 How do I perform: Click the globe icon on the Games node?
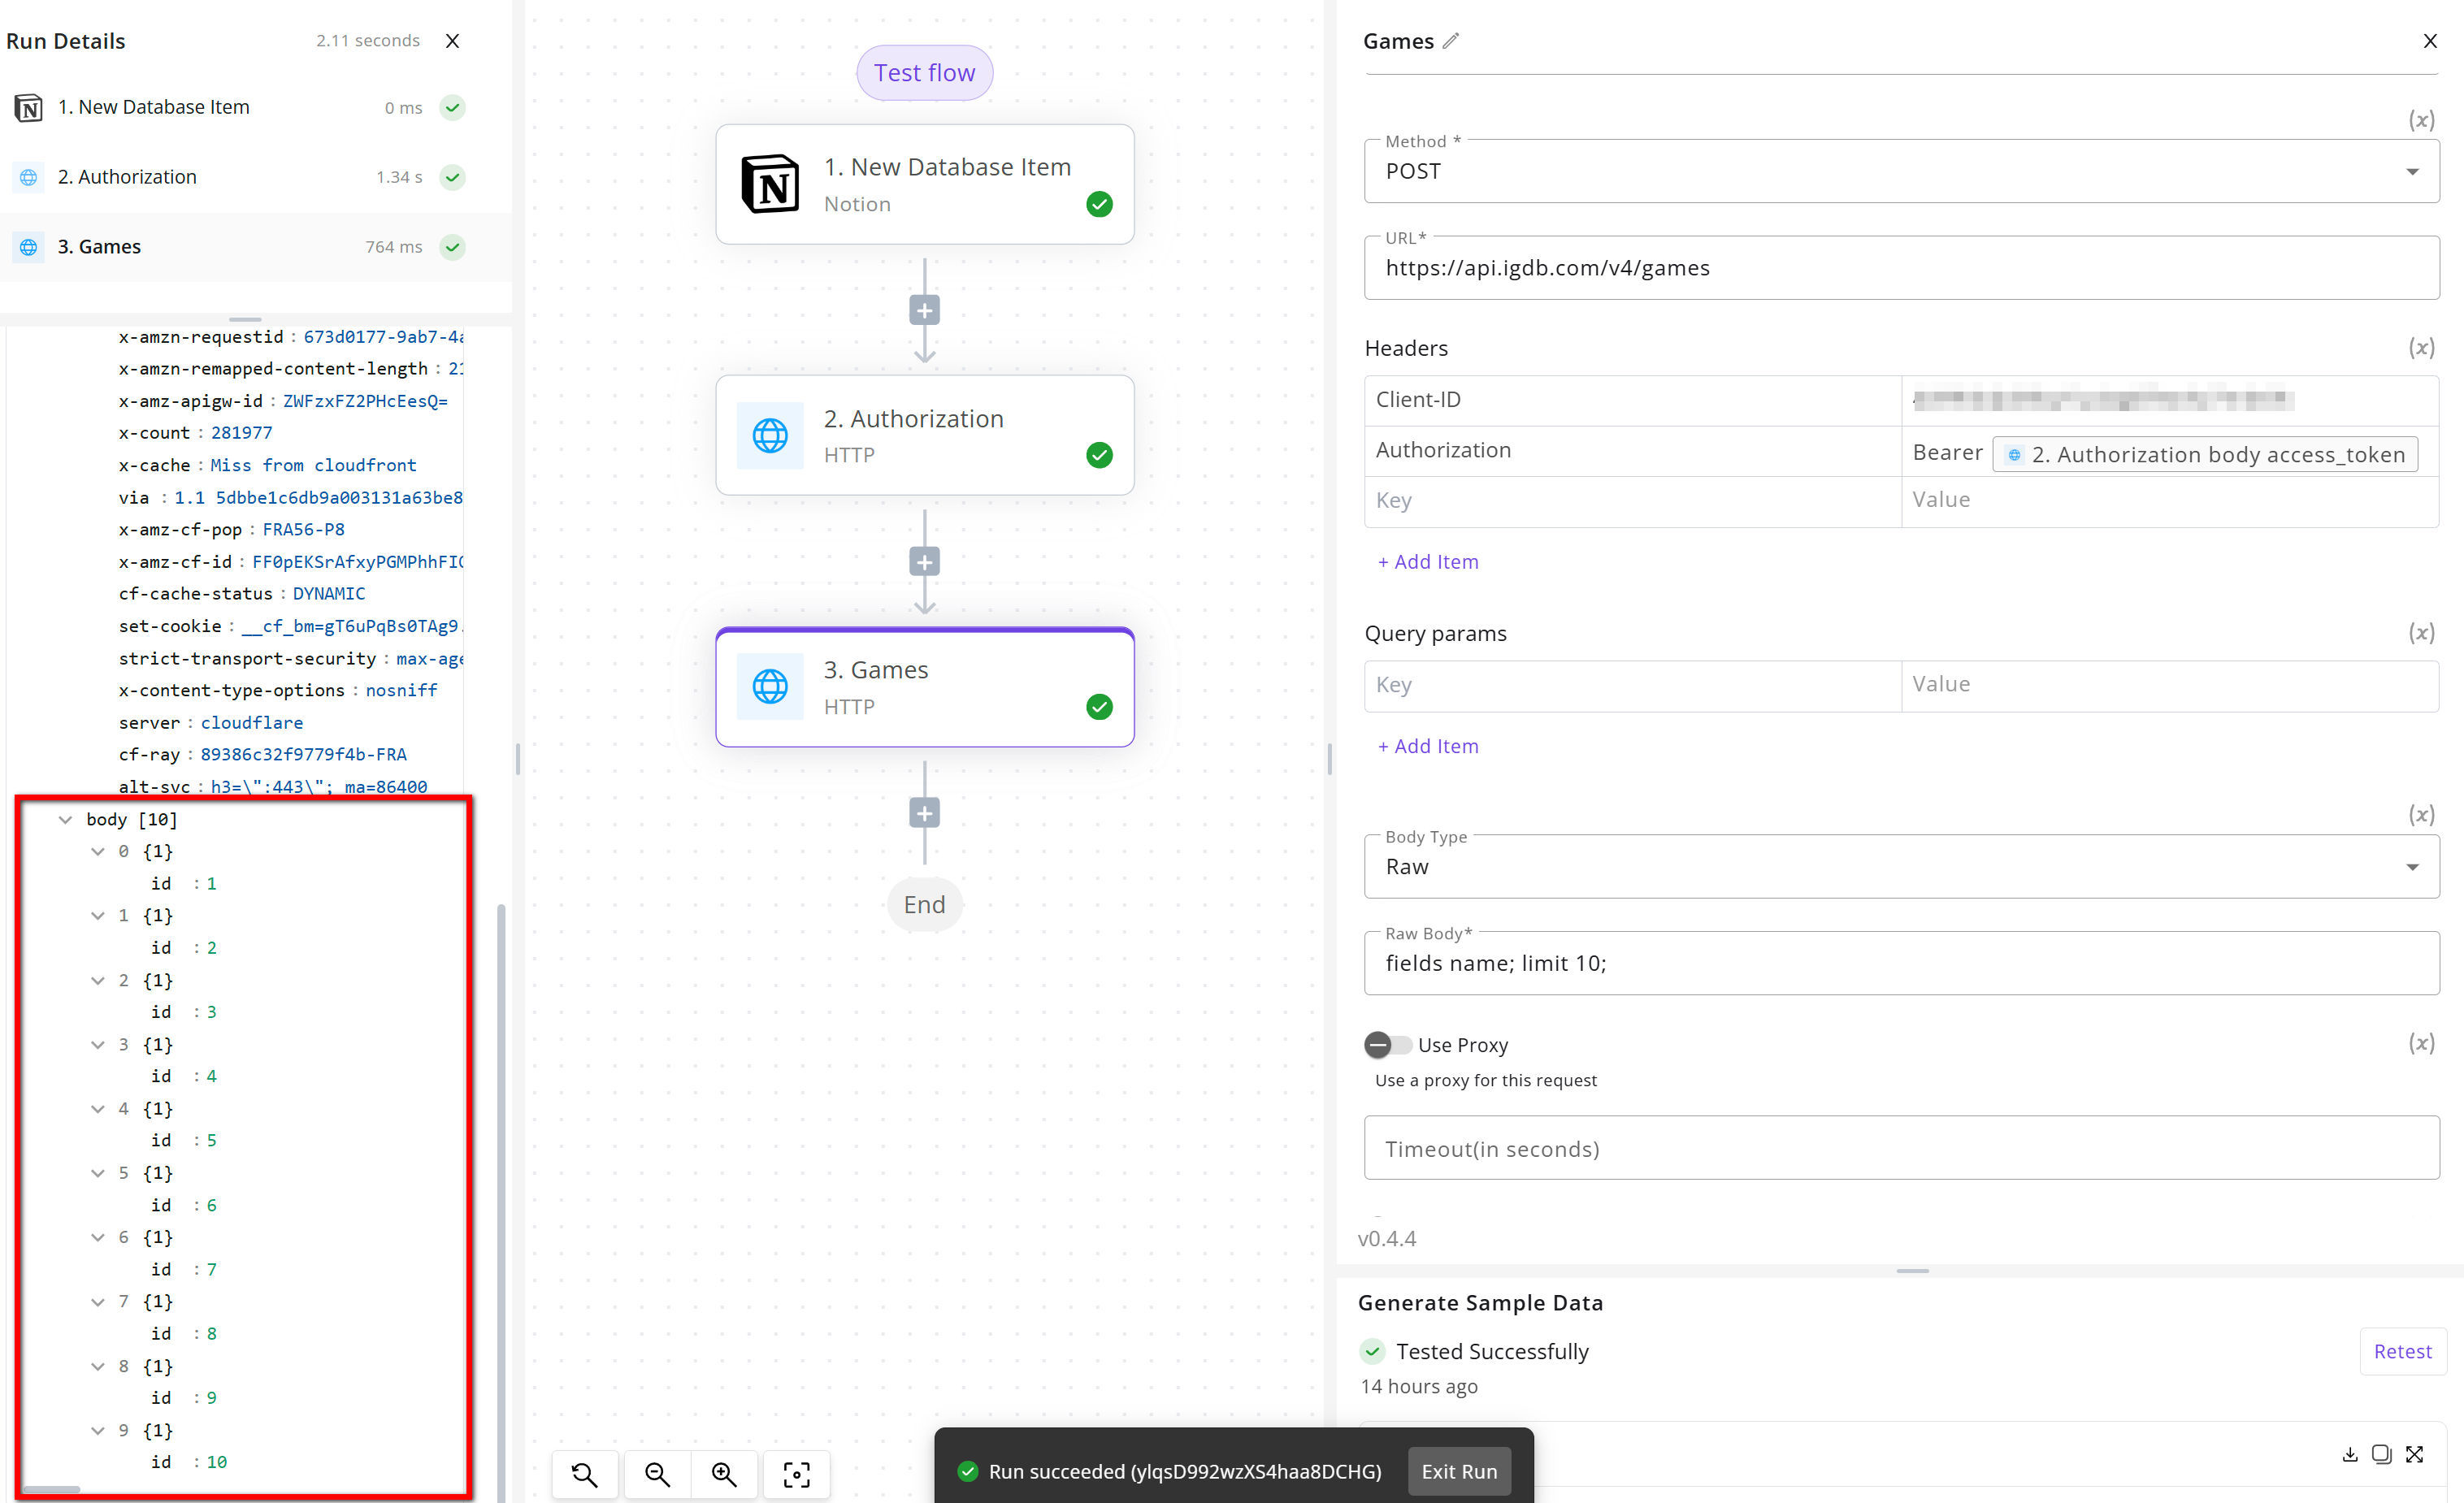(x=769, y=686)
